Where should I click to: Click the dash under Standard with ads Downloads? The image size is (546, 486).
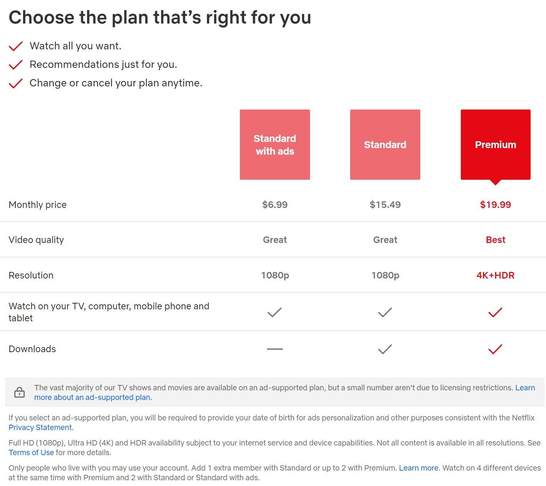click(275, 348)
